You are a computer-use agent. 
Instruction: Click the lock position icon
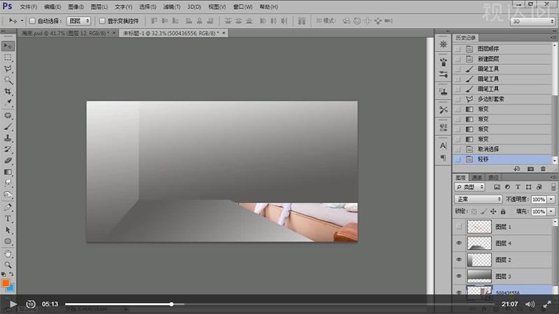point(493,211)
